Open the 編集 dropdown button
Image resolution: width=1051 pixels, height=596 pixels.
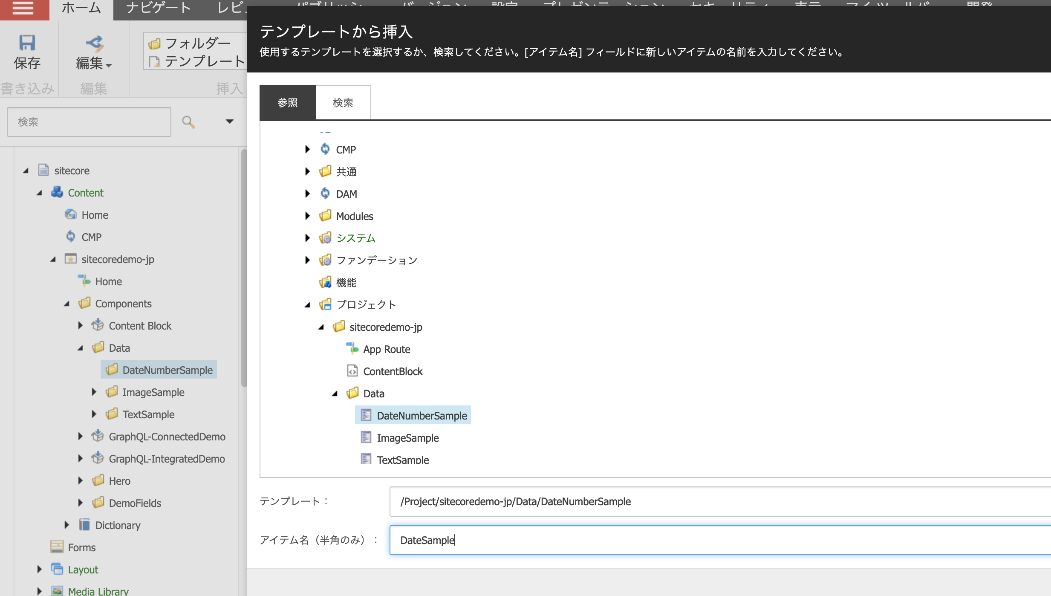94,64
